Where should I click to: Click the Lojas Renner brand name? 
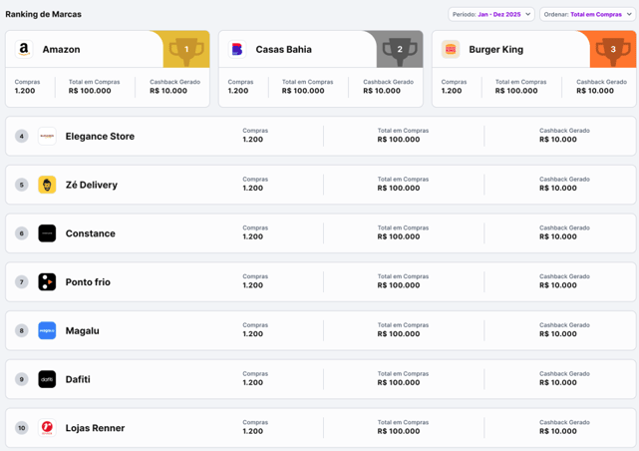pyautogui.click(x=96, y=428)
